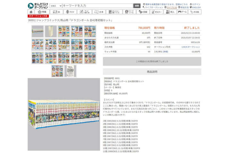Open the category tab right of TOY

point(84,12)
